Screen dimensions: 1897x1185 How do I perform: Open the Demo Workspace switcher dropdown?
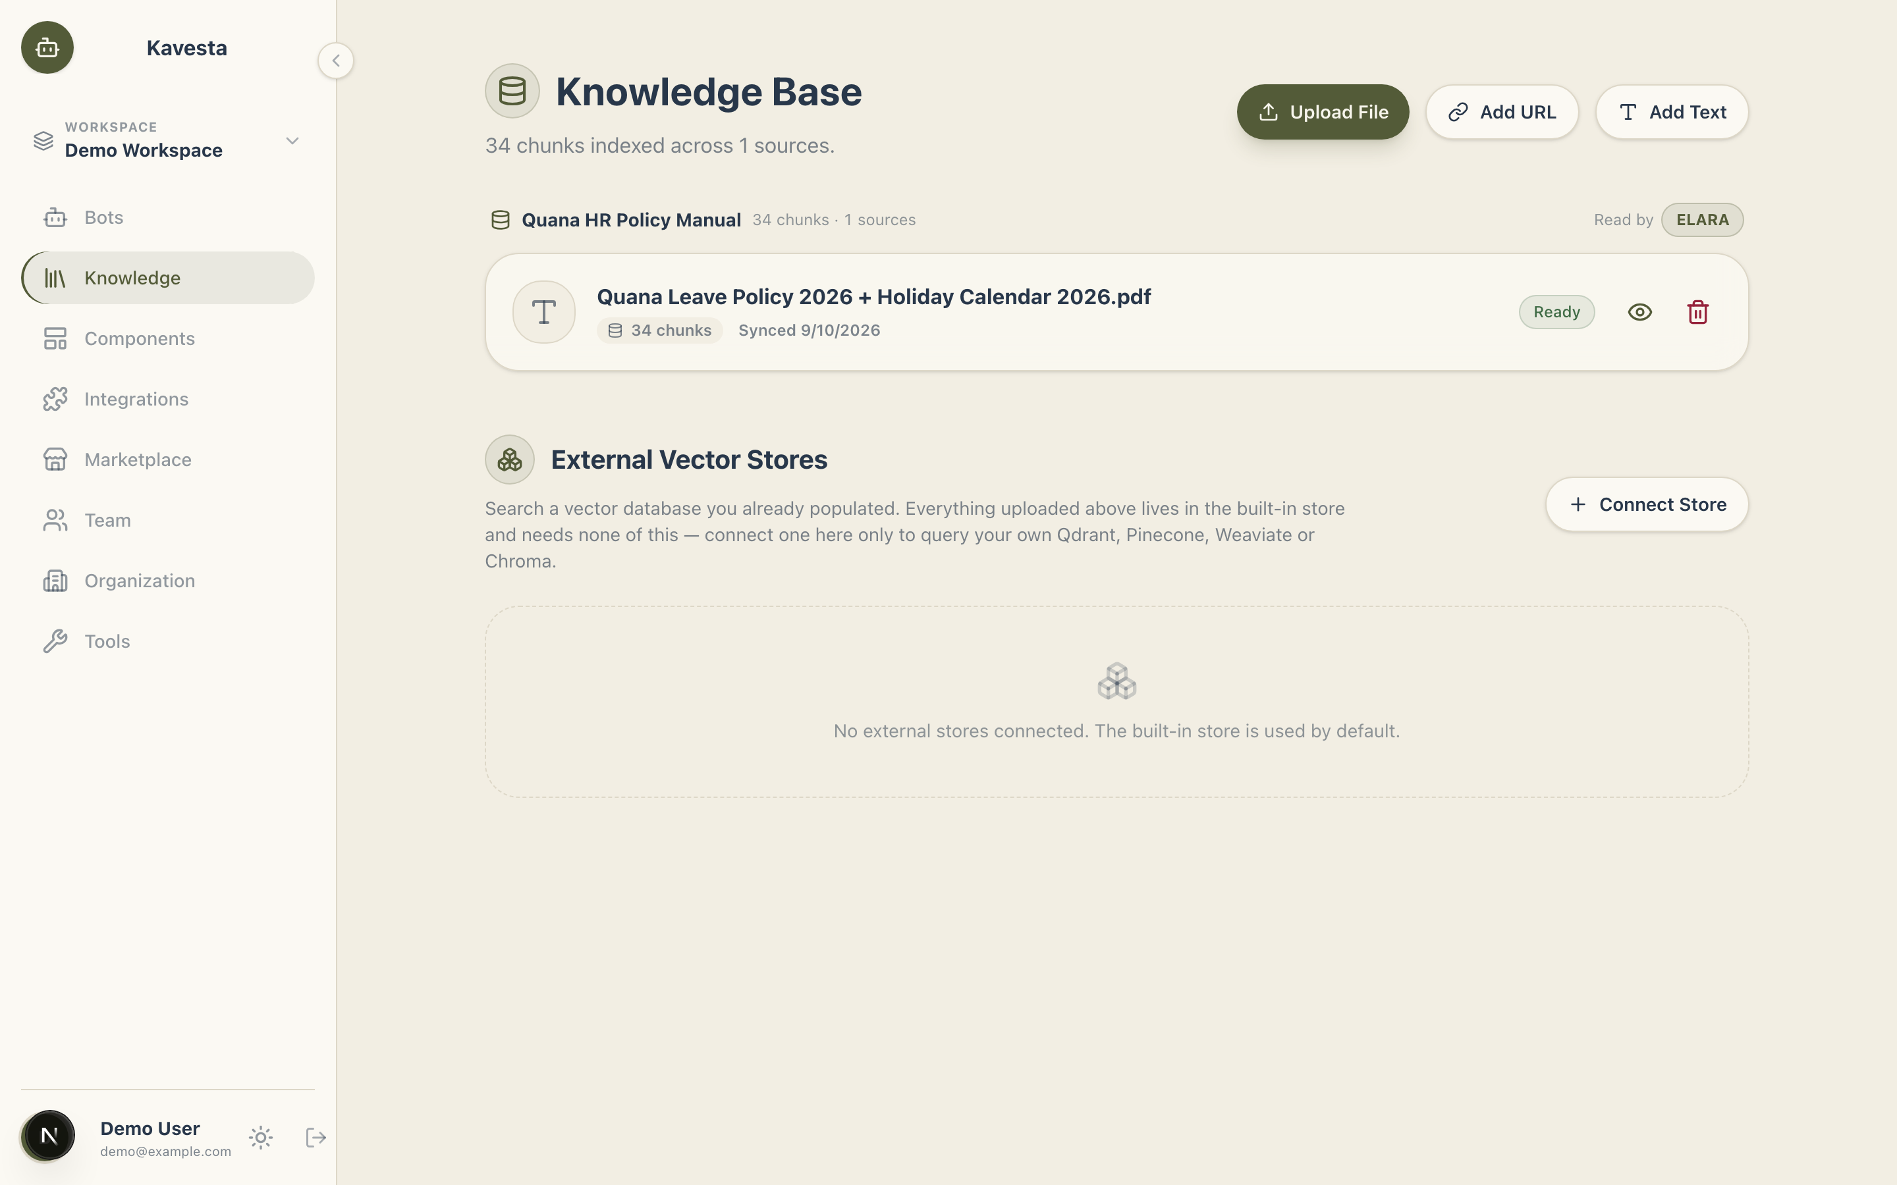pyautogui.click(x=168, y=140)
